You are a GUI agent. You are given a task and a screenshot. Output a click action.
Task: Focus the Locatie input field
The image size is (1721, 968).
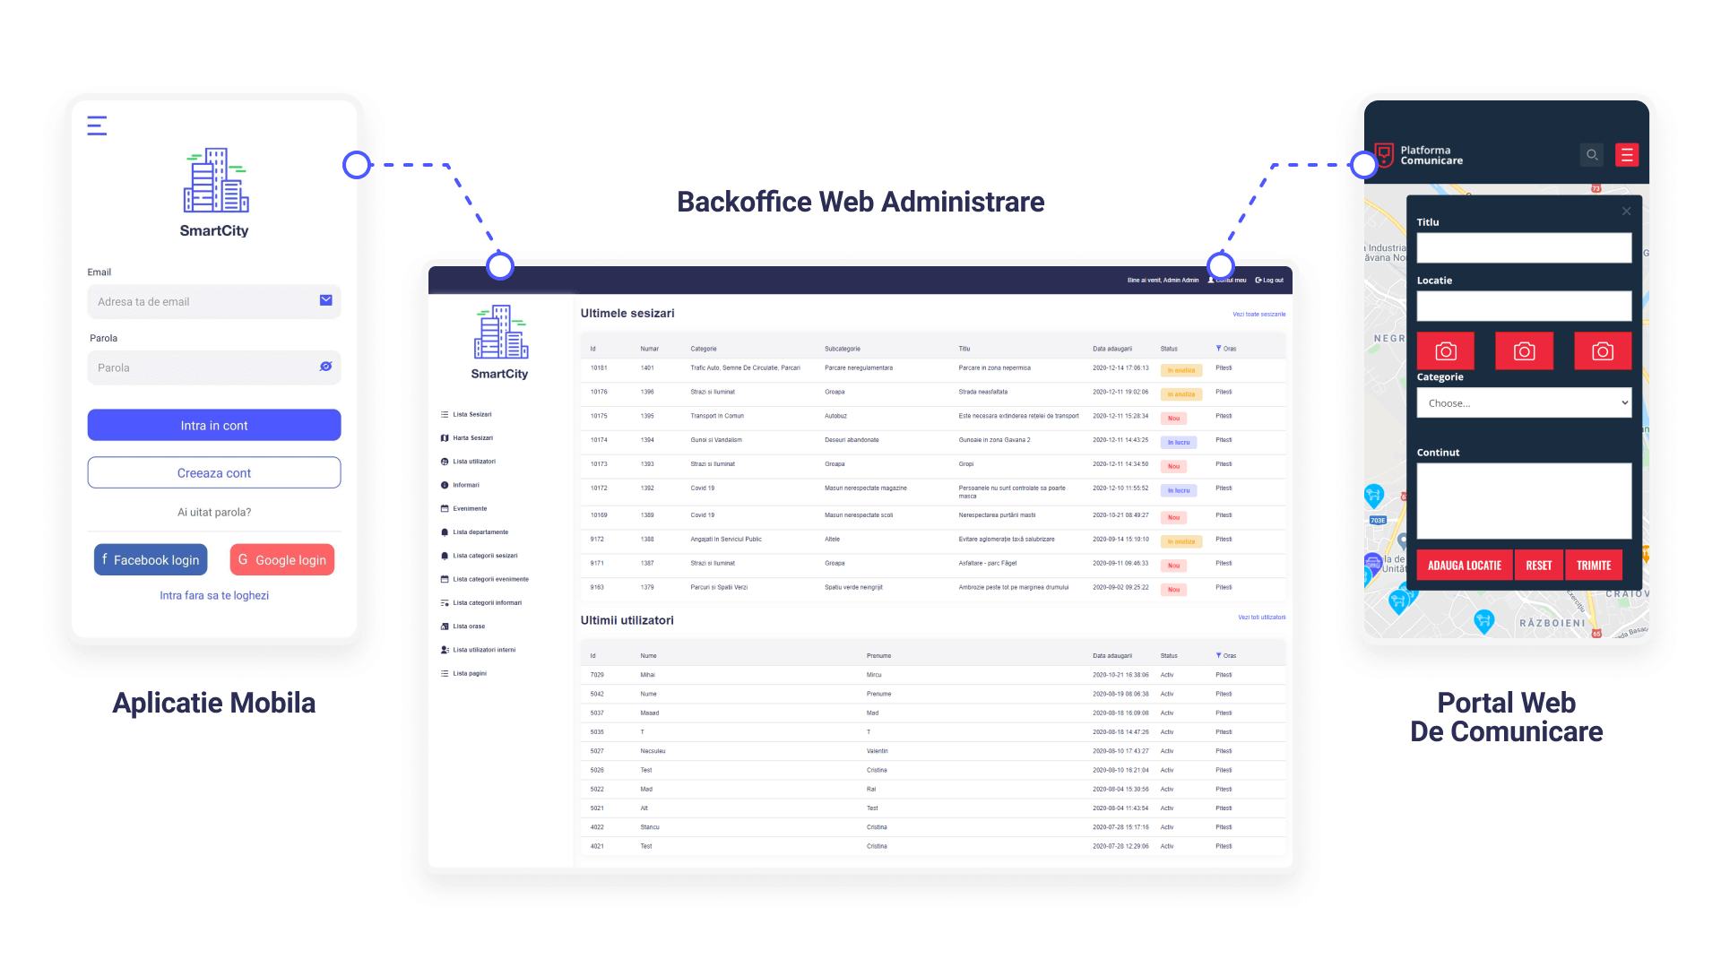click(1524, 306)
